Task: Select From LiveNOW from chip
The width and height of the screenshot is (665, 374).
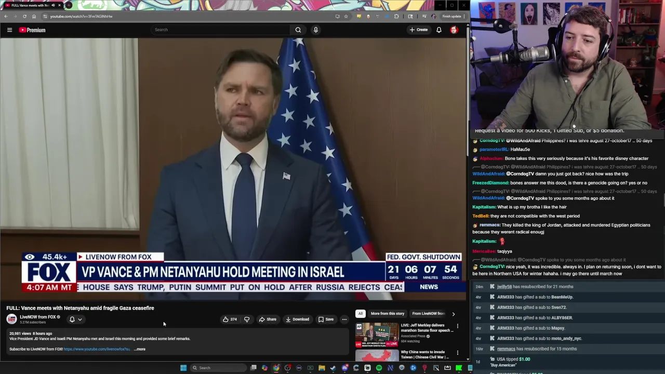Action: (x=429, y=313)
